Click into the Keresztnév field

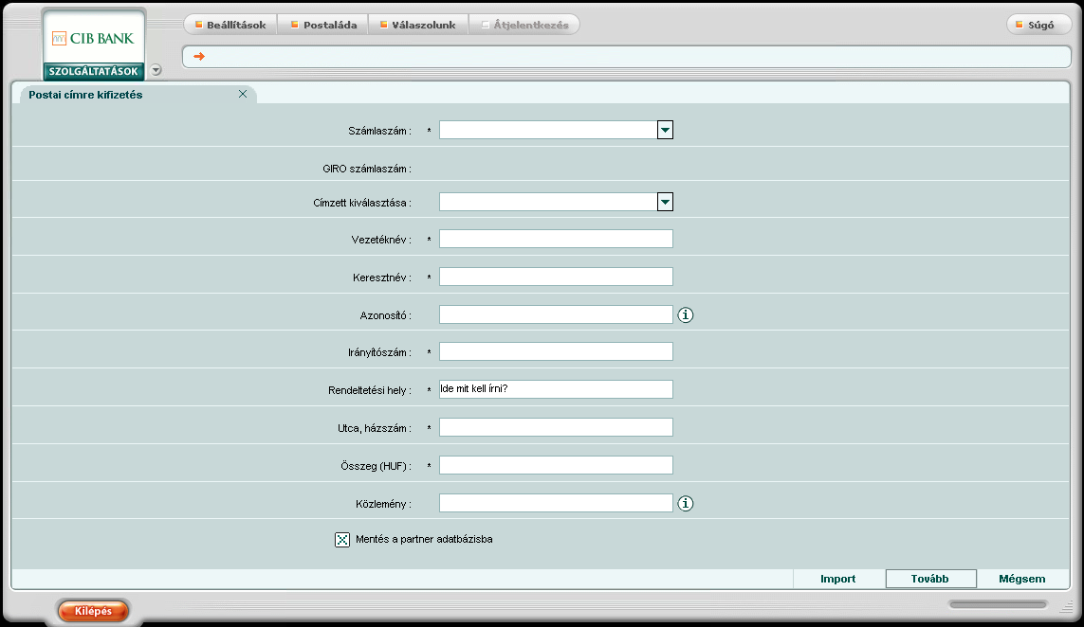coord(556,277)
